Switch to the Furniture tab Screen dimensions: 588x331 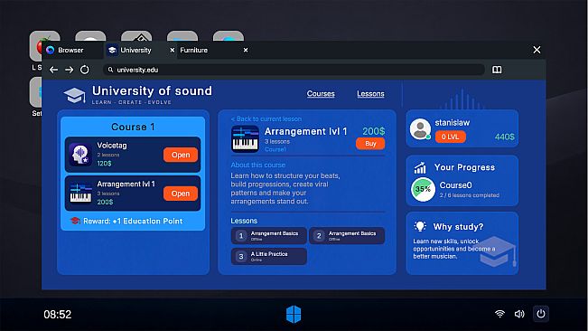click(x=194, y=50)
